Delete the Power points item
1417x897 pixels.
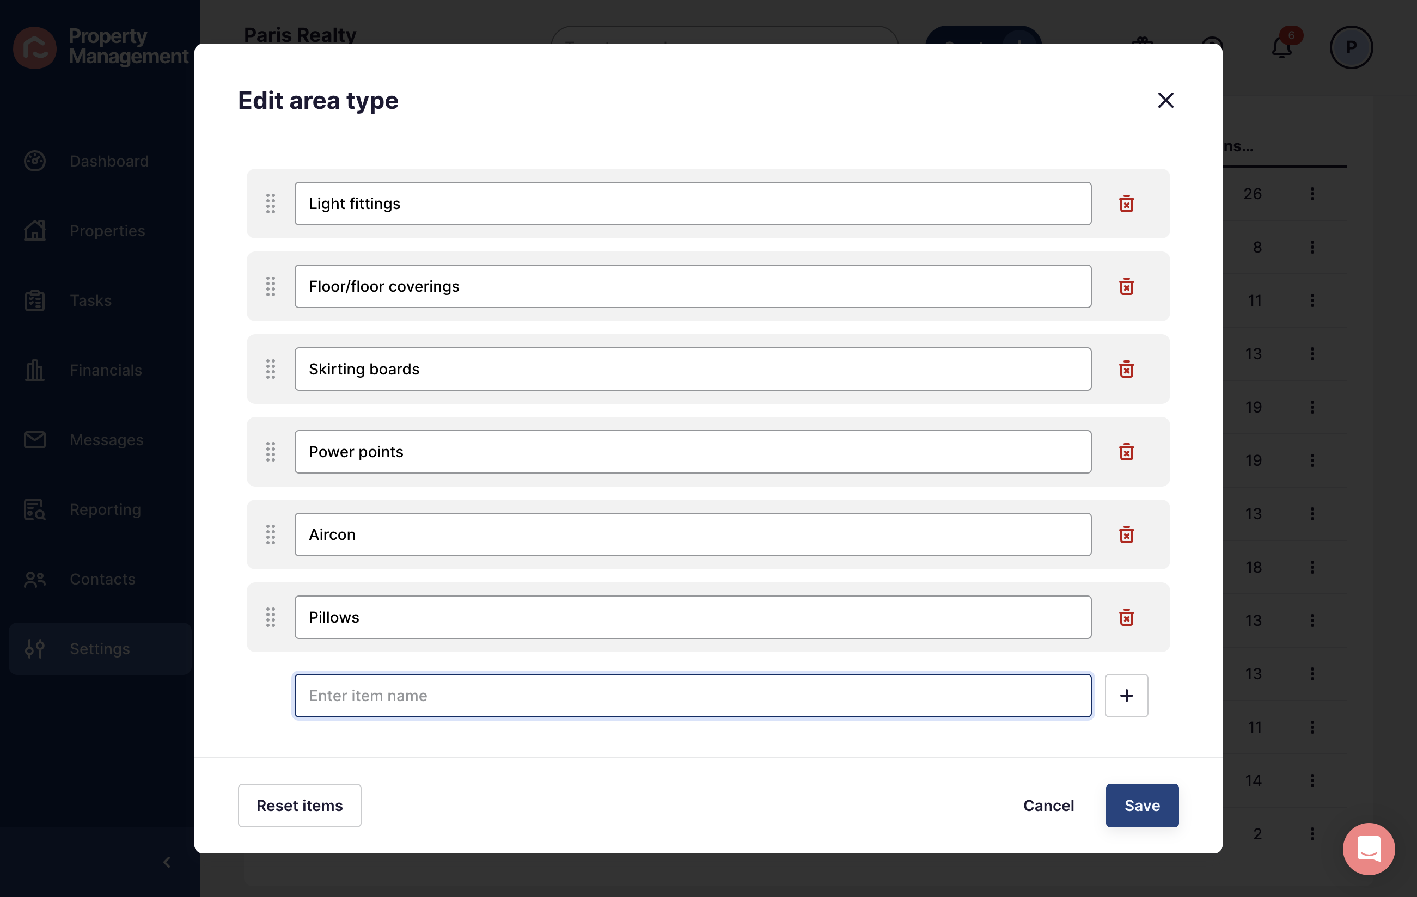pyautogui.click(x=1126, y=452)
